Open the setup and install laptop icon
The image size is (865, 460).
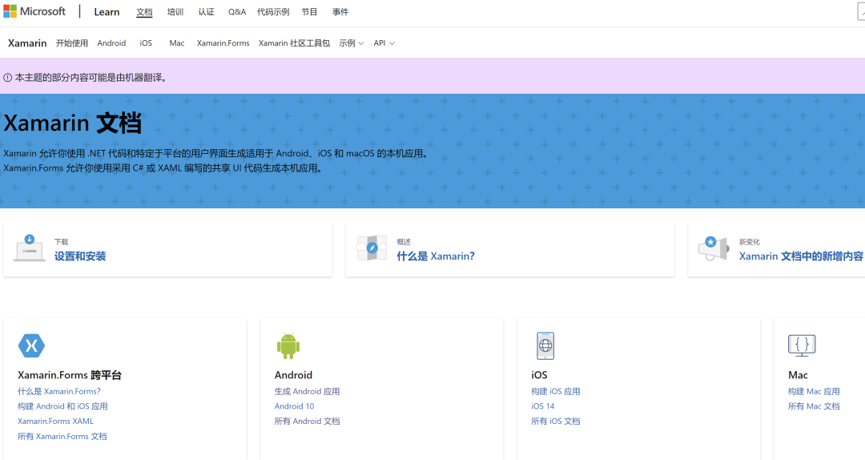[x=30, y=248]
